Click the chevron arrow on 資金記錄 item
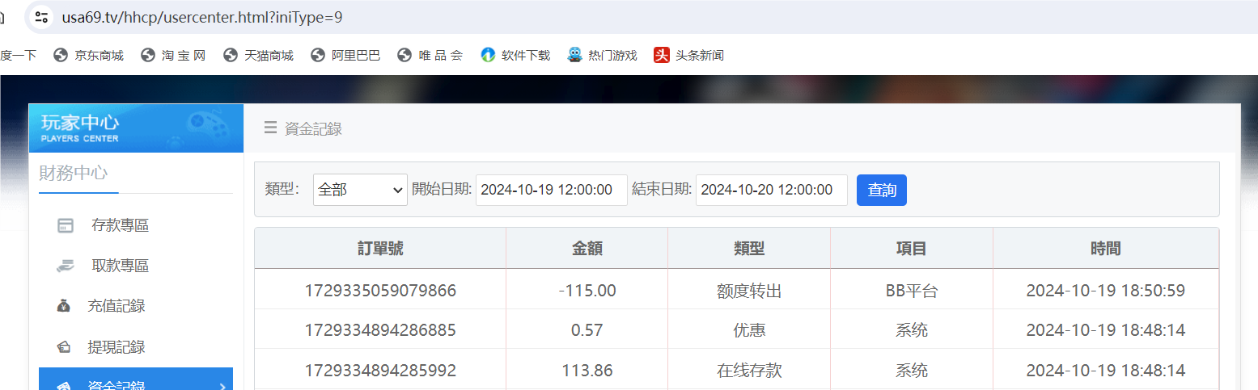This screenshot has height=390, width=1258. (x=222, y=386)
